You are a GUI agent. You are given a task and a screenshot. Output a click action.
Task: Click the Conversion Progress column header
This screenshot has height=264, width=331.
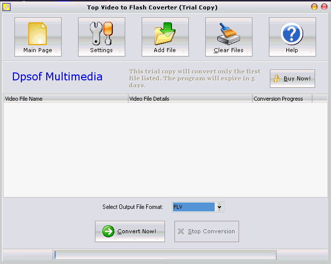[x=282, y=99]
